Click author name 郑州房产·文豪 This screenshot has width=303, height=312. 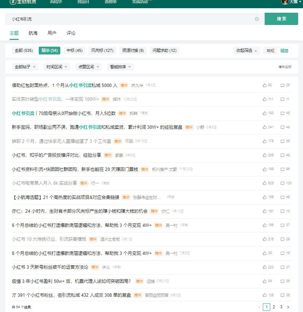click(x=164, y=169)
